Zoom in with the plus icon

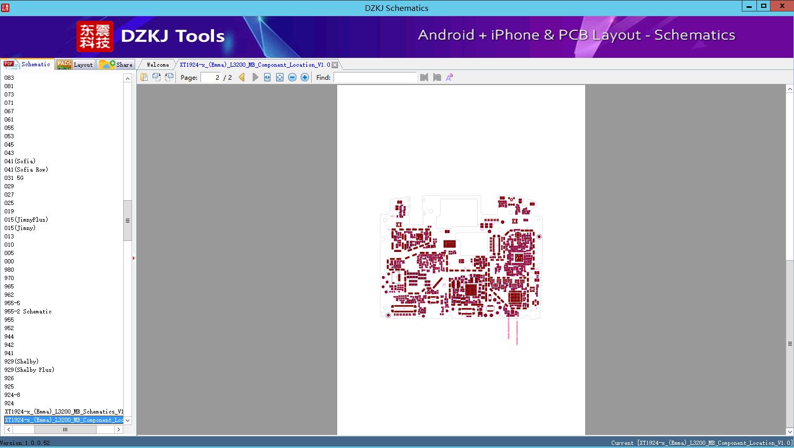tap(305, 77)
